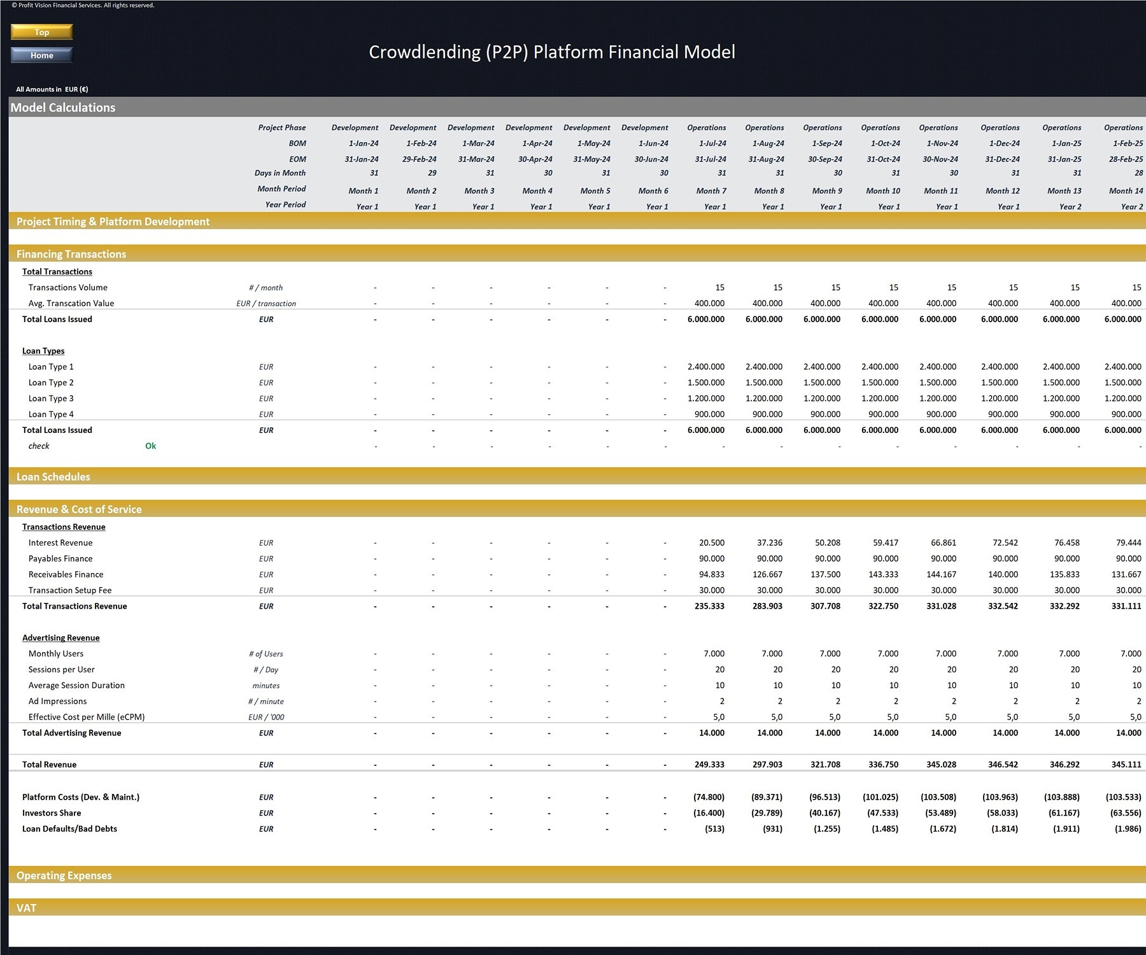Select the Total Revenue row label
Screen dimensions: 1146x955
(49, 765)
